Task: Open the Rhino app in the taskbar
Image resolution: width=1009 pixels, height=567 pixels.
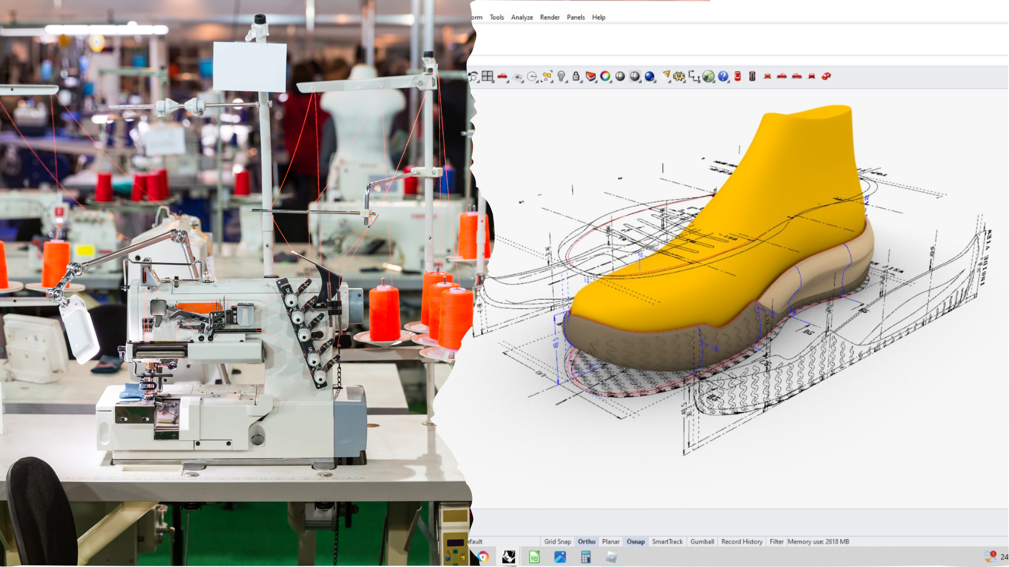Action: click(x=509, y=557)
